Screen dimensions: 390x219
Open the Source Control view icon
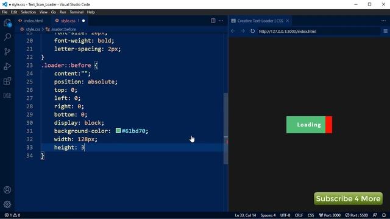[x=7, y=52]
